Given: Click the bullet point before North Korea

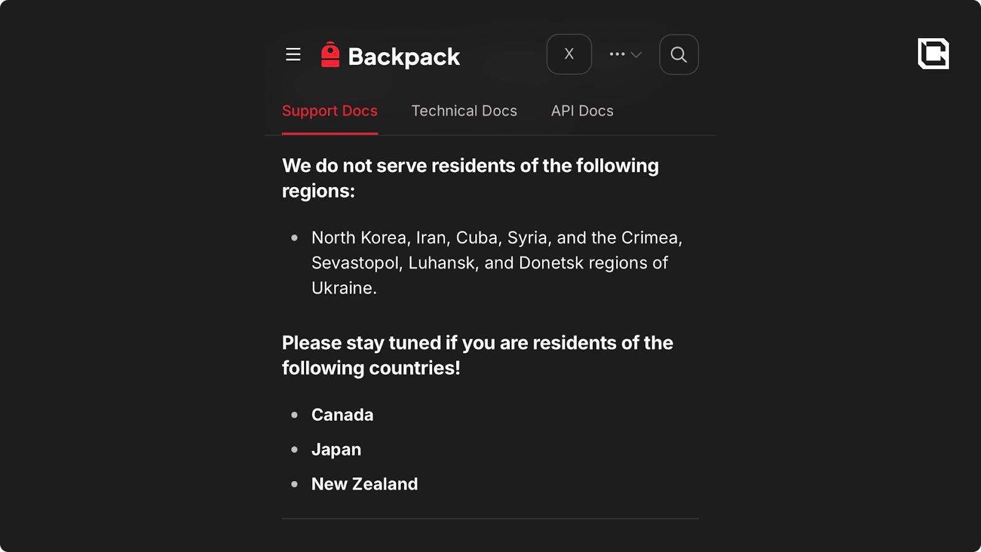Looking at the screenshot, I should click(x=294, y=238).
